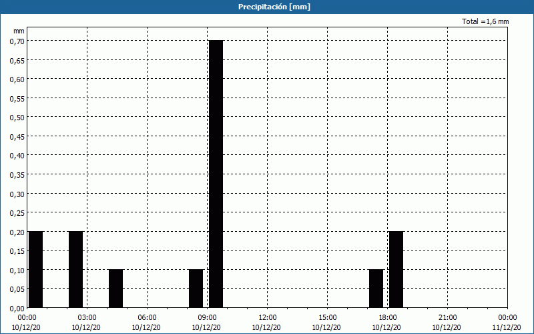Click the 0,10 mm bar just before 09:00

(x=196, y=289)
